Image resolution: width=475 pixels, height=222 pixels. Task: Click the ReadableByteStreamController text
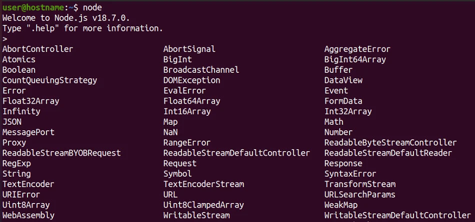[x=390, y=143]
